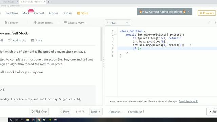Image resolution: width=217 pixels, height=122 pixels.
Task: Open the Discuss nav item
Action: tap(67, 13)
